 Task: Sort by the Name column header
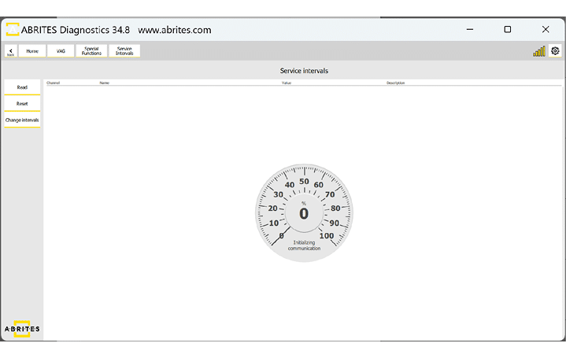[104, 83]
